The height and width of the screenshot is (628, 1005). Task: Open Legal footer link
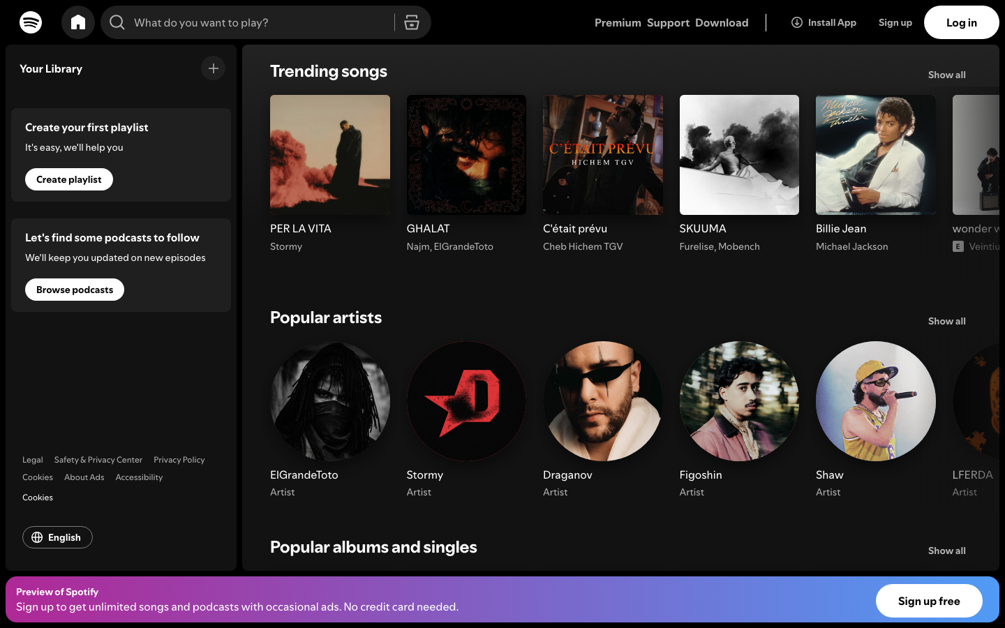(x=33, y=460)
